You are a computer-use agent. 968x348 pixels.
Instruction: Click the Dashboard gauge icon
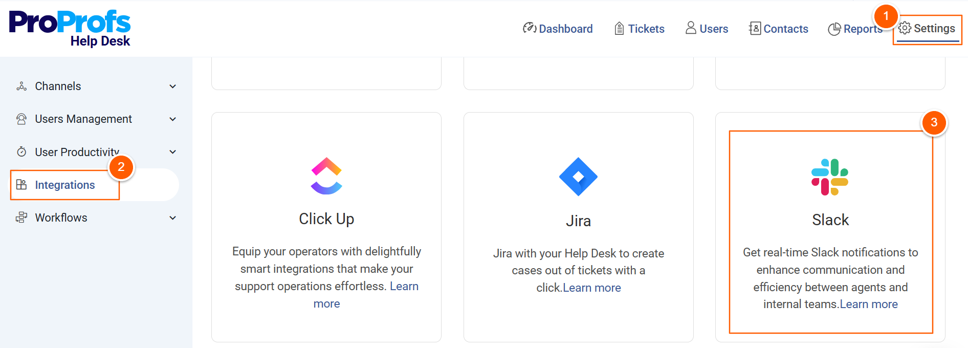529,28
